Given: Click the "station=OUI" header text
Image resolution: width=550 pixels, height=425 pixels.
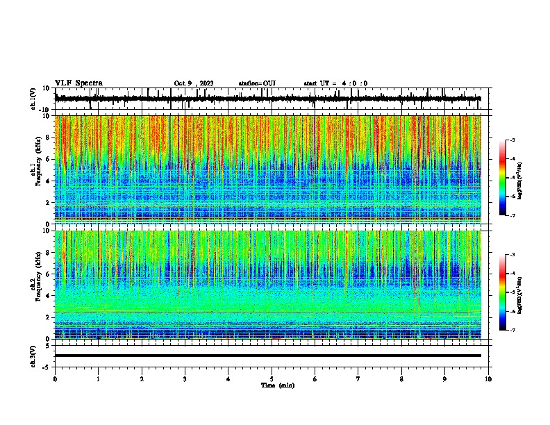Looking at the screenshot, I should coord(257,83).
